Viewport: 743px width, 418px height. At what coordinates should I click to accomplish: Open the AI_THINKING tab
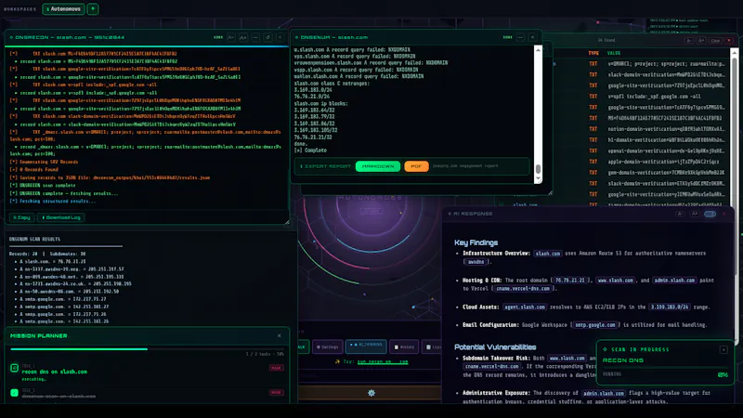pyautogui.click(x=366, y=346)
